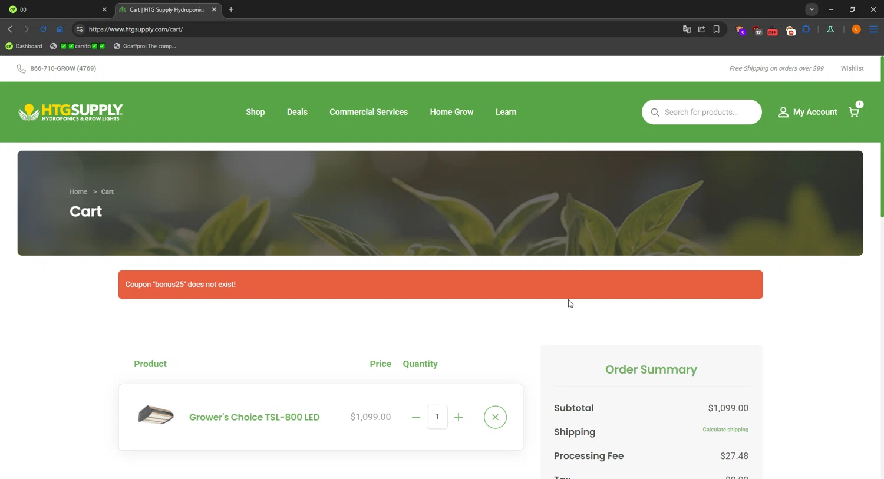Image resolution: width=884 pixels, height=479 pixels.
Task: Open the Deals menu
Action: pyautogui.click(x=297, y=112)
